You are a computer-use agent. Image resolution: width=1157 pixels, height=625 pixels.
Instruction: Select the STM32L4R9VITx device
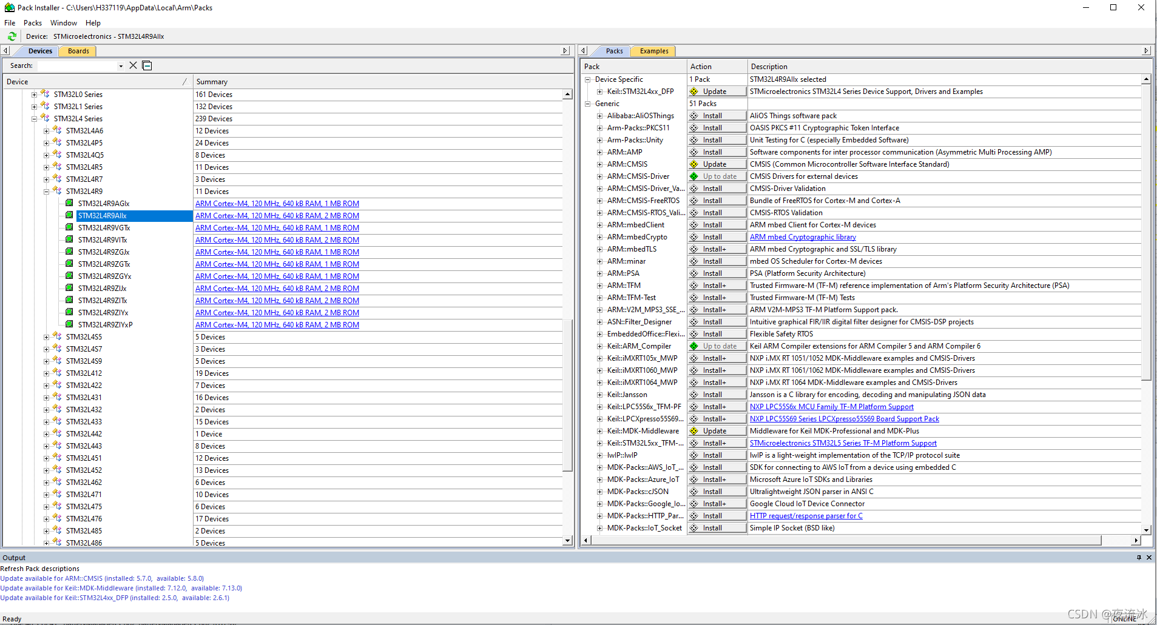click(103, 240)
